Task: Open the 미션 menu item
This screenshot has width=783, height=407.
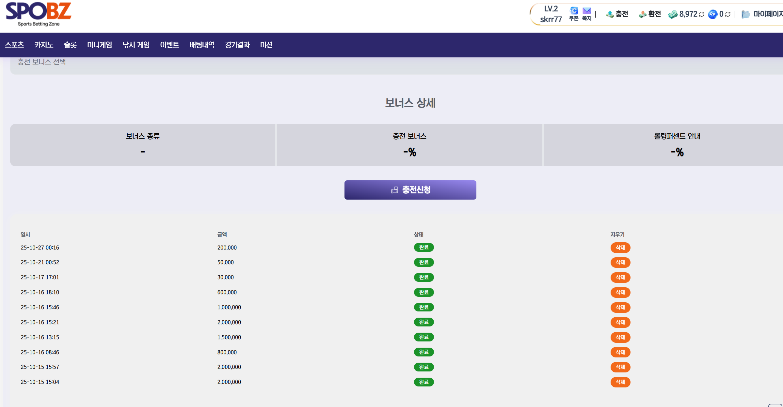Action: tap(266, 45)
